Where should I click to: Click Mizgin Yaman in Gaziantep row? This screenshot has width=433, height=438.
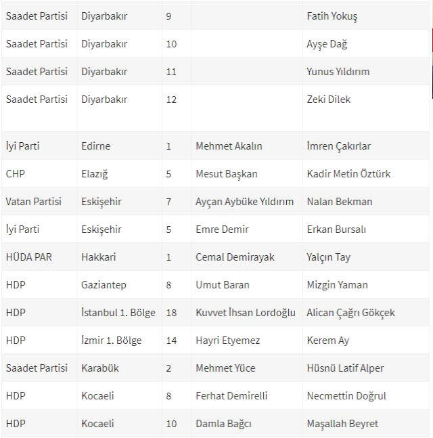tap(337, 285)
